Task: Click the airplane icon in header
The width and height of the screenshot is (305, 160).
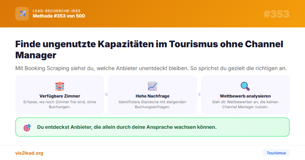Action: [22, 14]
